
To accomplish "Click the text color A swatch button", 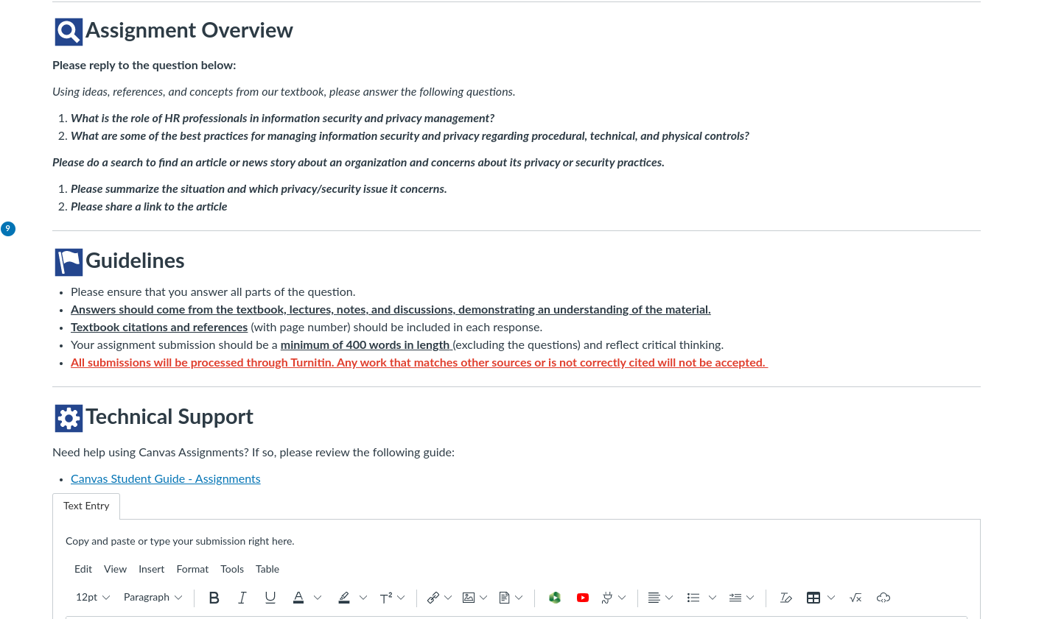I will (x=298, y=598).
